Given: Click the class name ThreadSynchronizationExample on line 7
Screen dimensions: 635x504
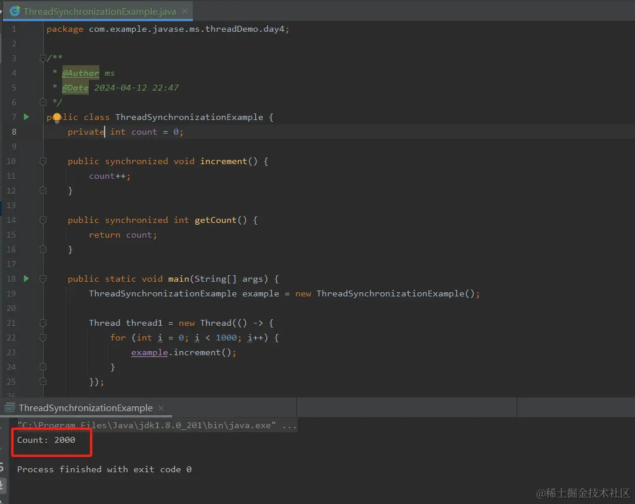Looking at the screenshot, I should click(x=189, y=117).
